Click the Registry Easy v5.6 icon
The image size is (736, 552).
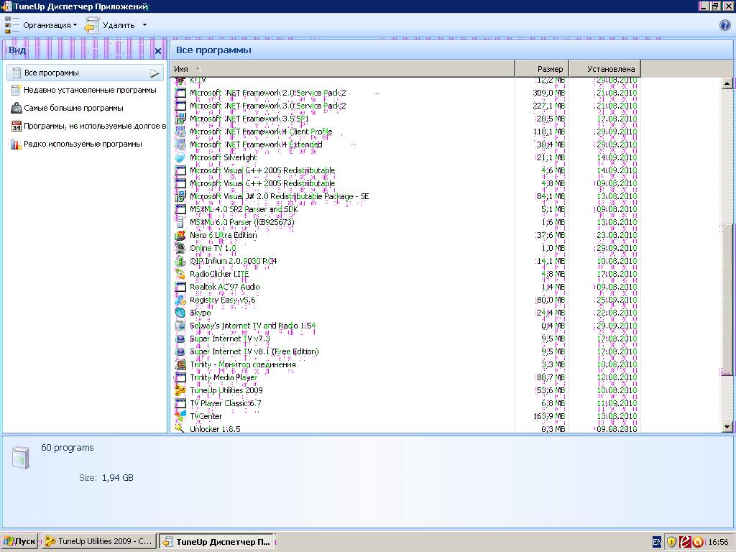[x=180, y=300]
